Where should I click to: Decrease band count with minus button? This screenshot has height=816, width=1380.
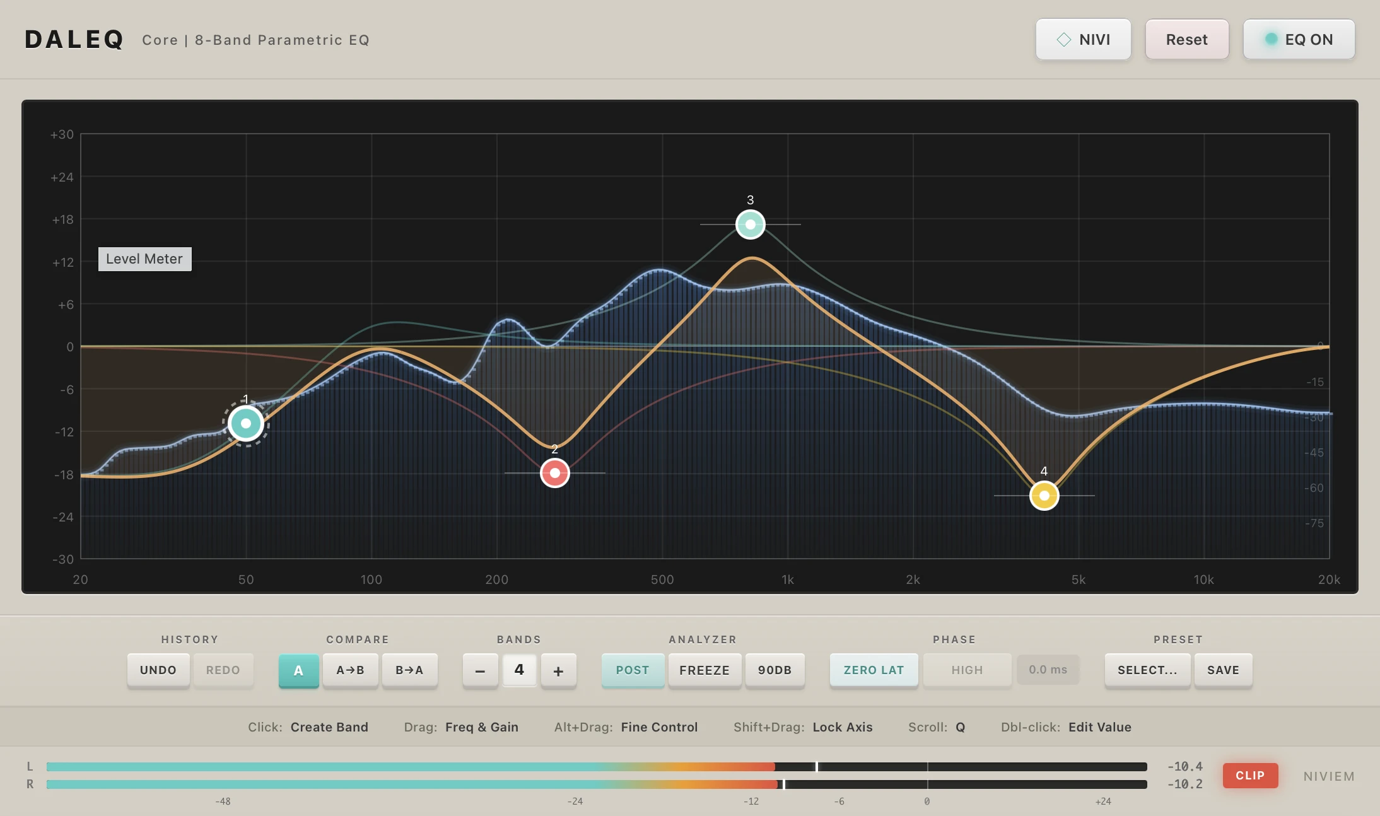point(481,670)
